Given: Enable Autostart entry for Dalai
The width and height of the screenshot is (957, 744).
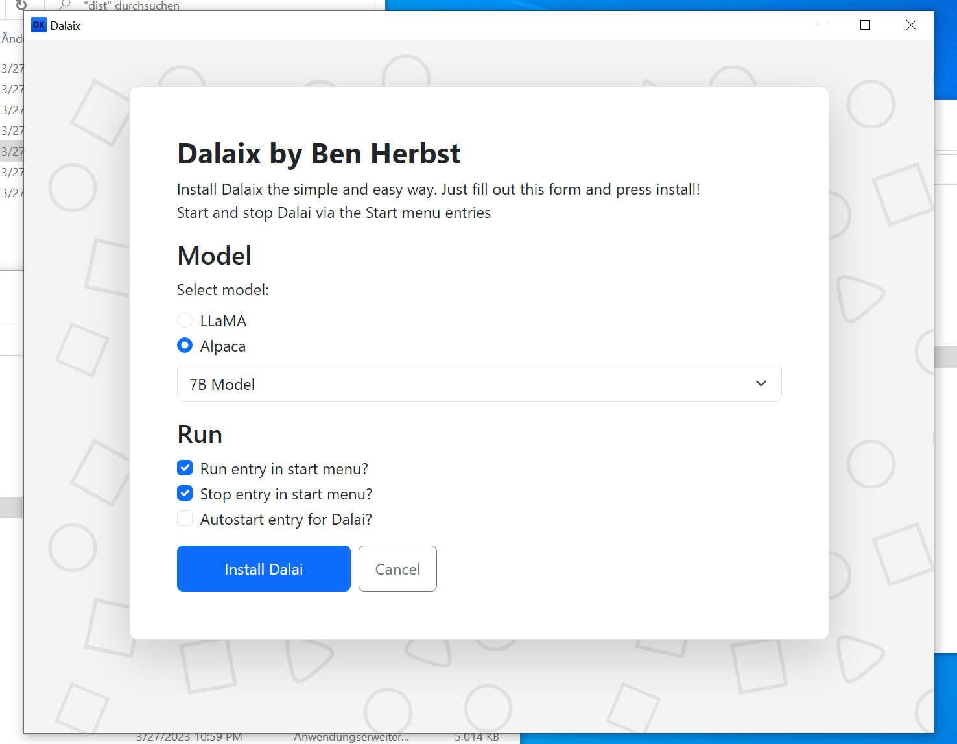Looking at the screenshot, I should pyautogui.click(x=185, y=518).
